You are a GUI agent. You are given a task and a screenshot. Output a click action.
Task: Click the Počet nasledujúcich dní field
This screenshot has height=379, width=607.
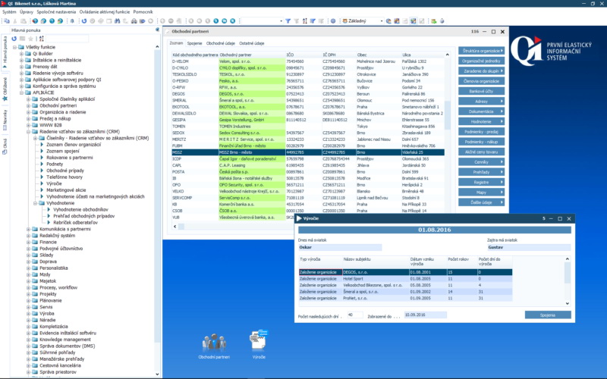pos(355,315)
